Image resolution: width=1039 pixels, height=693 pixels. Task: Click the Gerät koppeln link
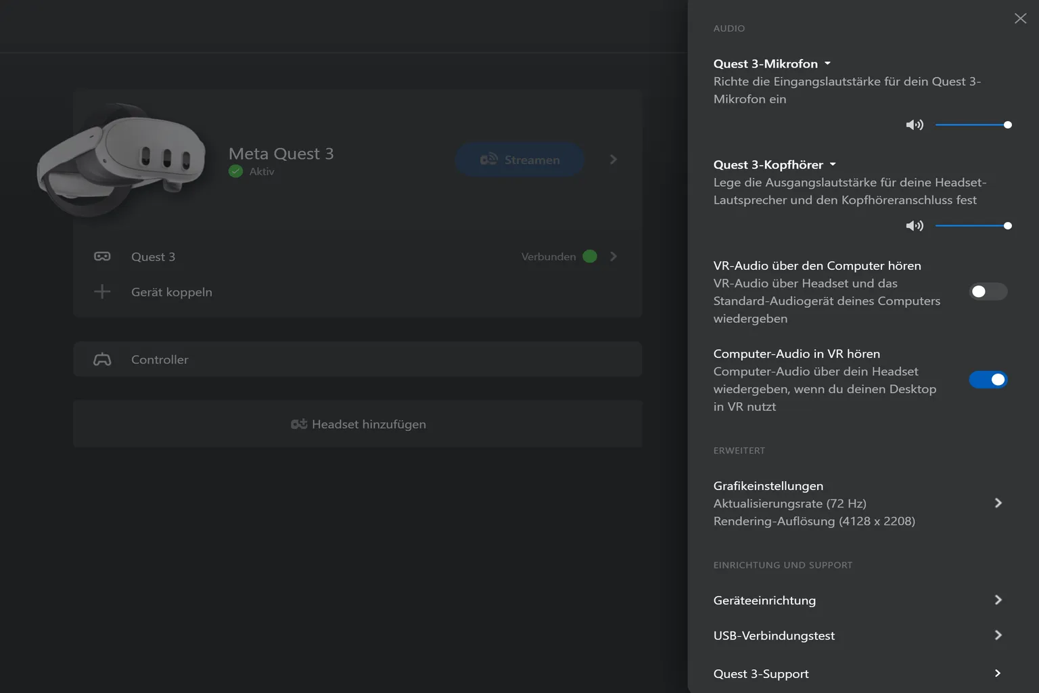click(172, 292)
